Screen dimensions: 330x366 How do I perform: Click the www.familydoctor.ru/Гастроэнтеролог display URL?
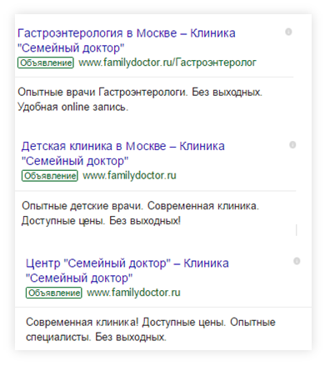click(167, 63)
